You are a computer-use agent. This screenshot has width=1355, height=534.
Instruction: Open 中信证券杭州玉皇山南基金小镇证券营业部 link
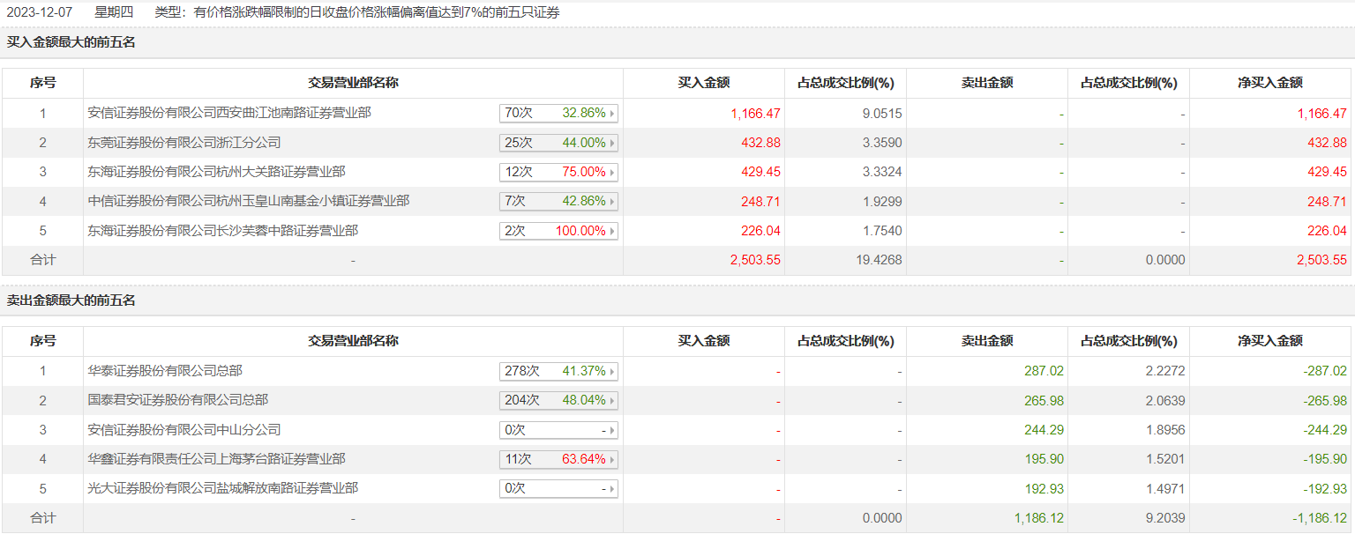pos(249,201)
